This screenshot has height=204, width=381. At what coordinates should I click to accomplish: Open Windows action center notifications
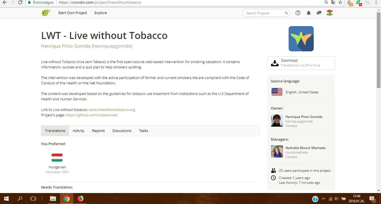click(372, 199)
